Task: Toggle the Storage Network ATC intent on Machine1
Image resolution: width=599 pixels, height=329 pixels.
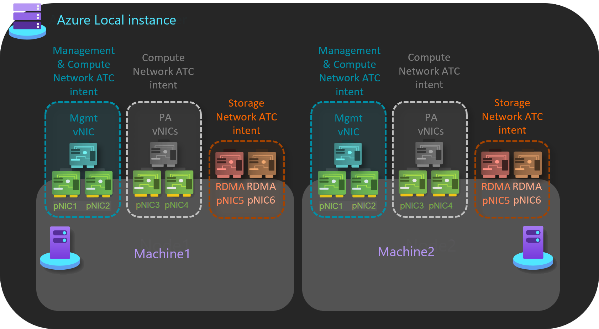Action: coord(247,178)
